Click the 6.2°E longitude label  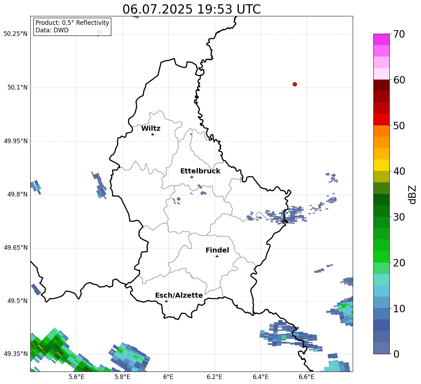click(214, 377)
